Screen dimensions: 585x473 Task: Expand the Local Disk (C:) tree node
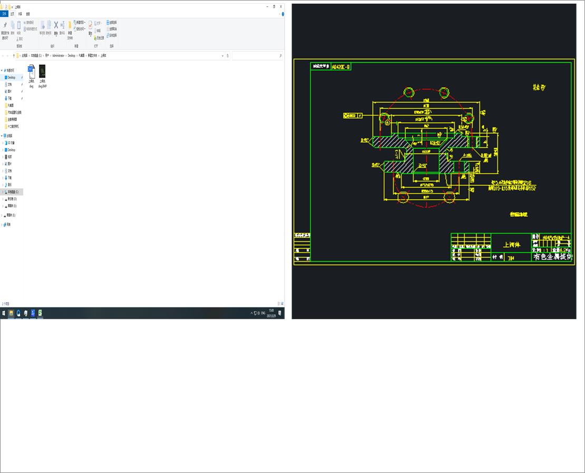pos(2,192)
